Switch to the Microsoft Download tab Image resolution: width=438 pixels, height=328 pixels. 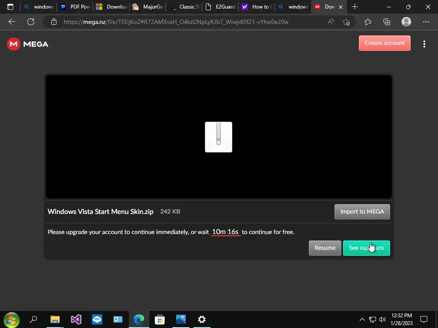pyautogui.click(x=112, y=7)
